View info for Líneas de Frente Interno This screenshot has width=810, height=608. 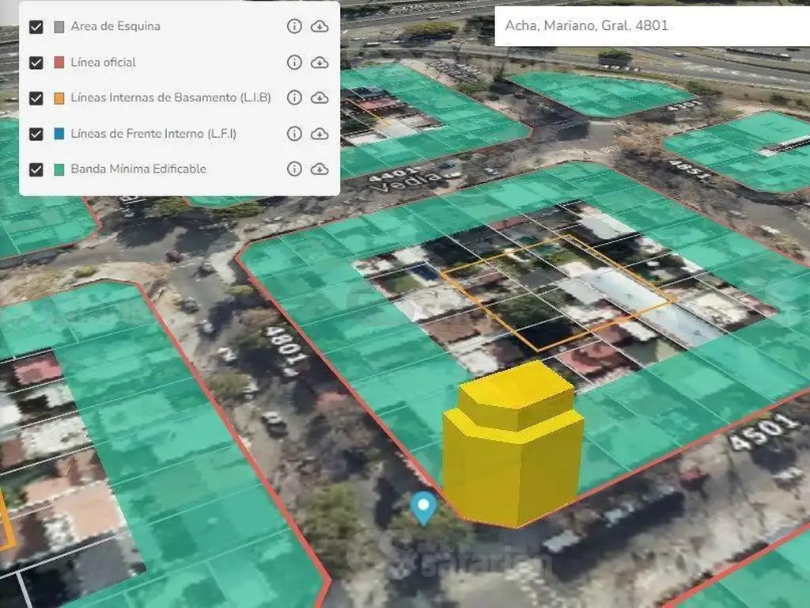coord(294,133)
